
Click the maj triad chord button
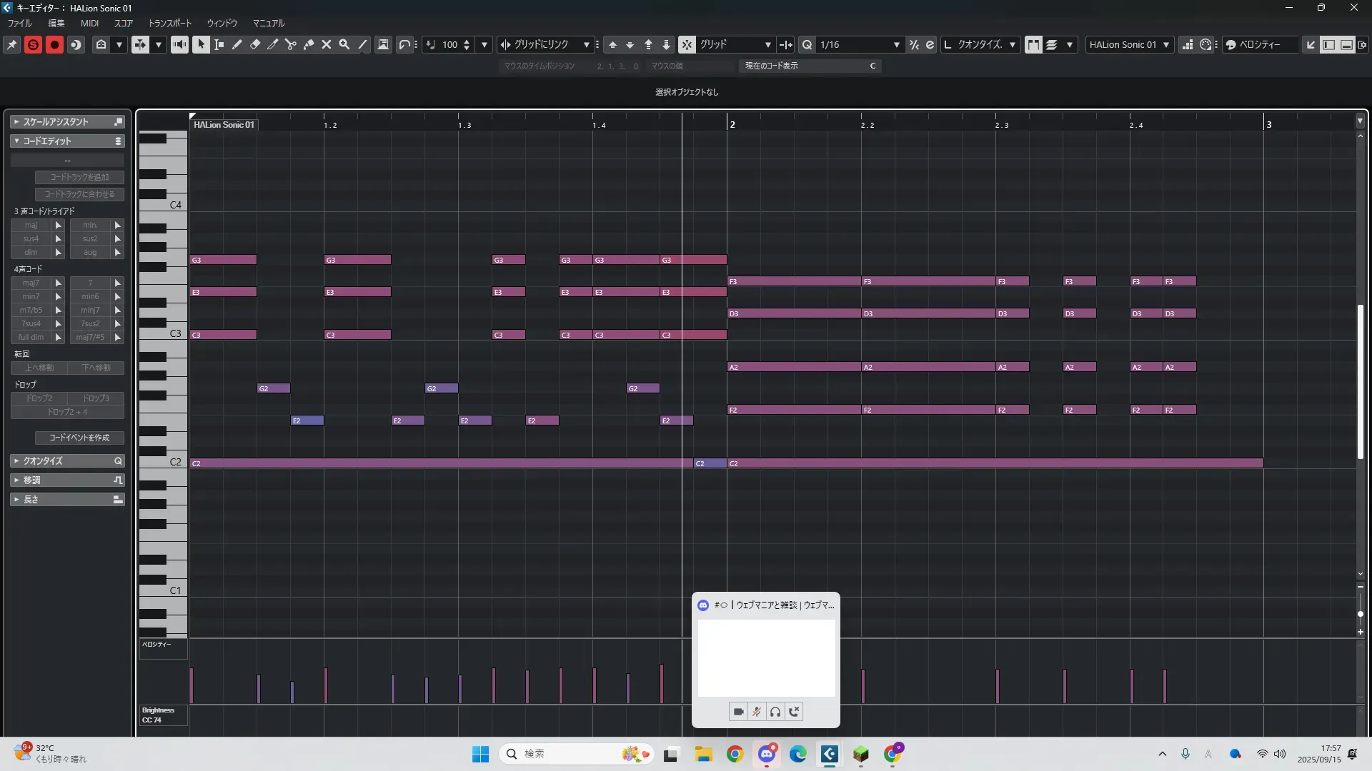pyautogui.click(x=31, y=225)
